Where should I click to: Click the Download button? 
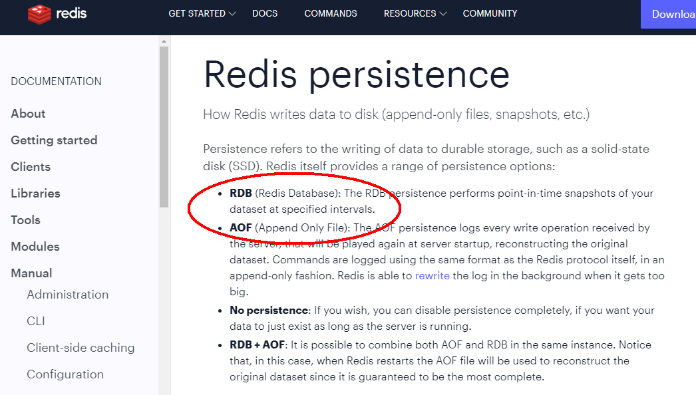click(x=670, y=14)
